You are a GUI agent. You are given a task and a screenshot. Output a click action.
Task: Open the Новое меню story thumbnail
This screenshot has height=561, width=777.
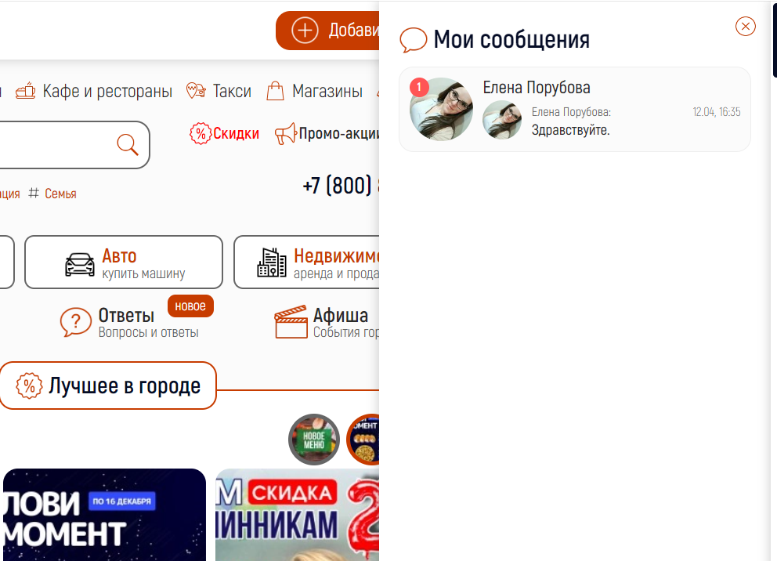(x=313, y=439)
